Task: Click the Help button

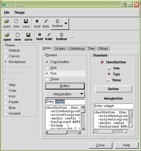Action: point(127,145)
